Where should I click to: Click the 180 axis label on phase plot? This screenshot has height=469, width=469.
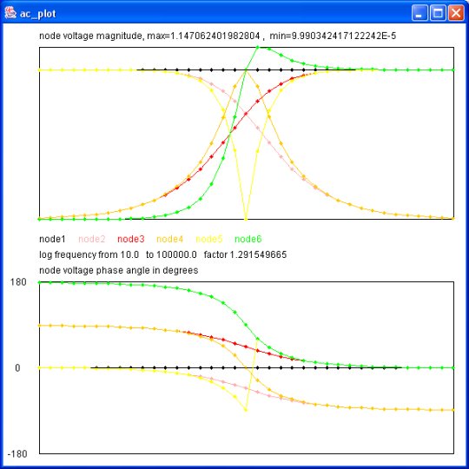tap(18, 282)
